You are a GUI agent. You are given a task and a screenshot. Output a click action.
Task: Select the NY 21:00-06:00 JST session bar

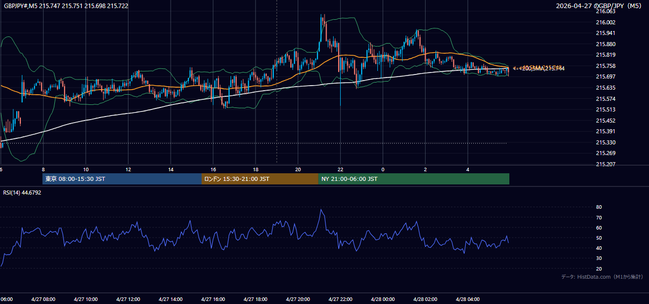[x=414, y=179]
